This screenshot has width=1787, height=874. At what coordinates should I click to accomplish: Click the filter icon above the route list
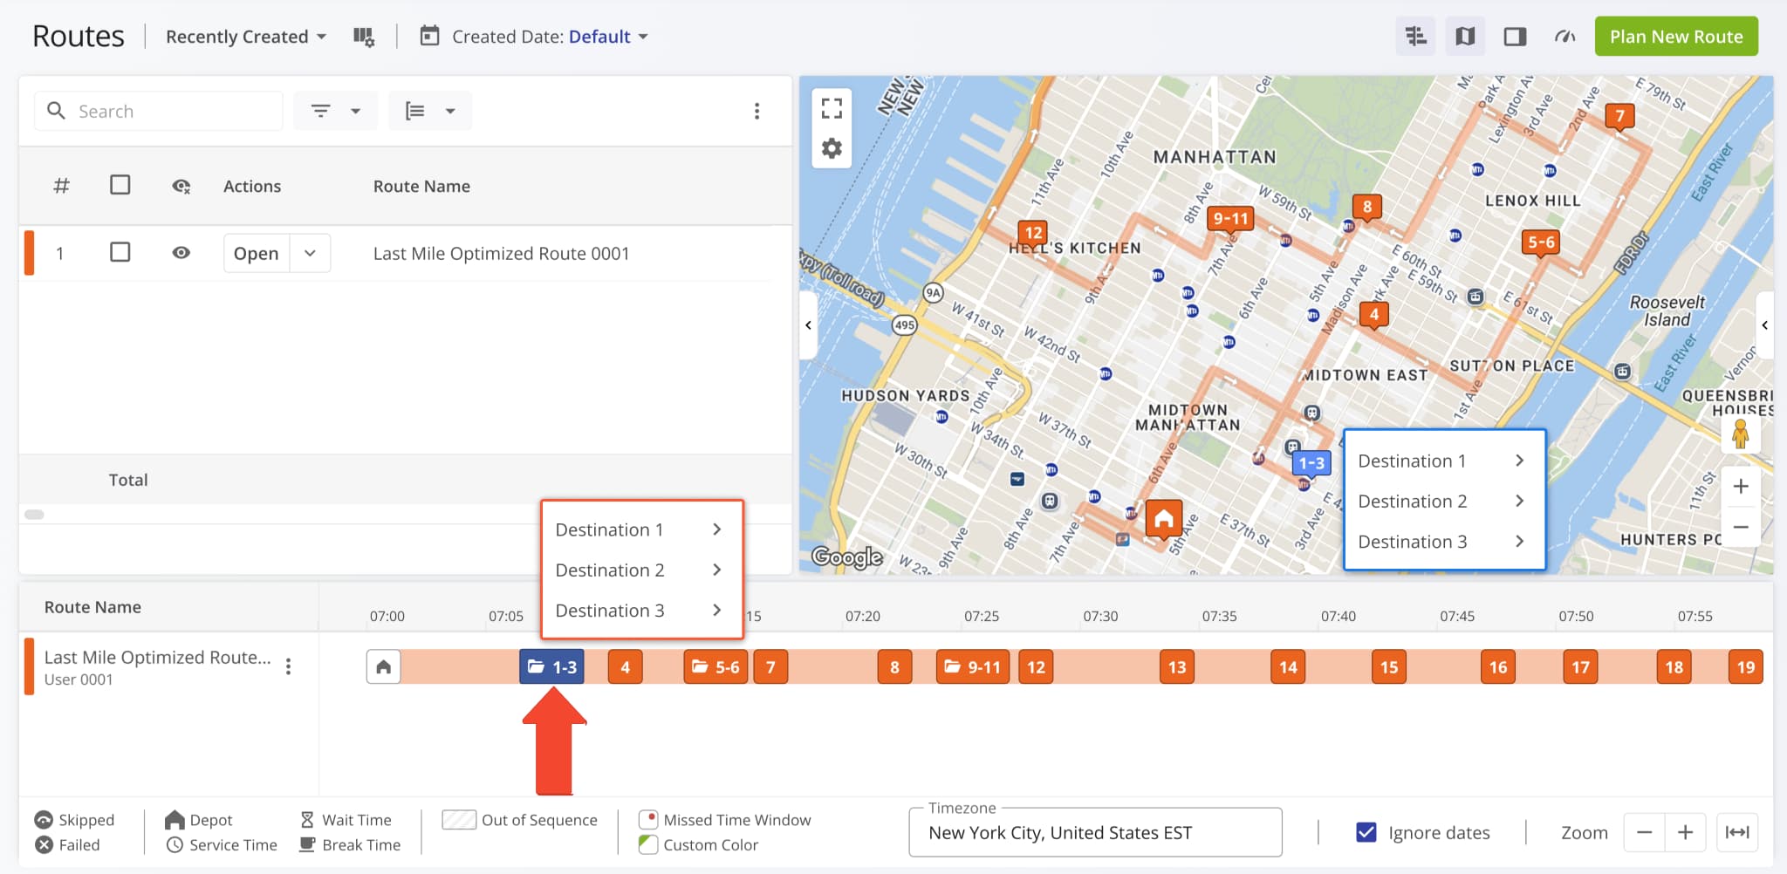coord(322,110)
